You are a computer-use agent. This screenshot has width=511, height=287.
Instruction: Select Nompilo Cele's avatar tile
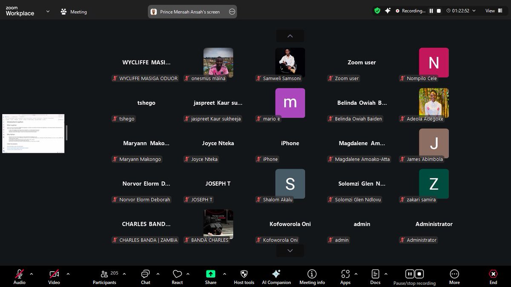pyautogui.click(x=434, y=63)
